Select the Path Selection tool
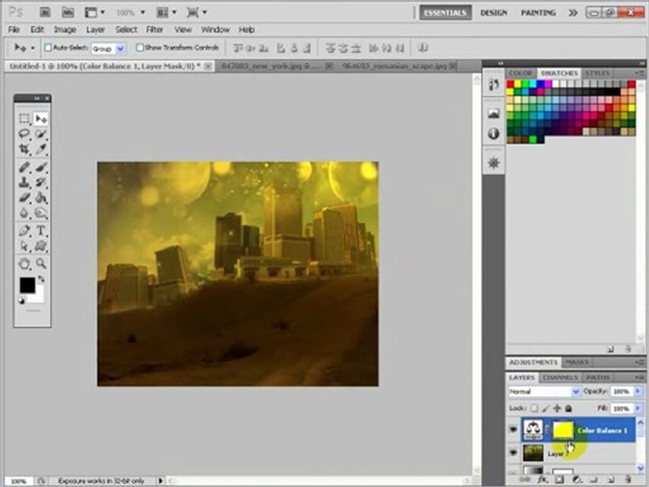Viewport: 649px width, 487px height. coord(24,246)
